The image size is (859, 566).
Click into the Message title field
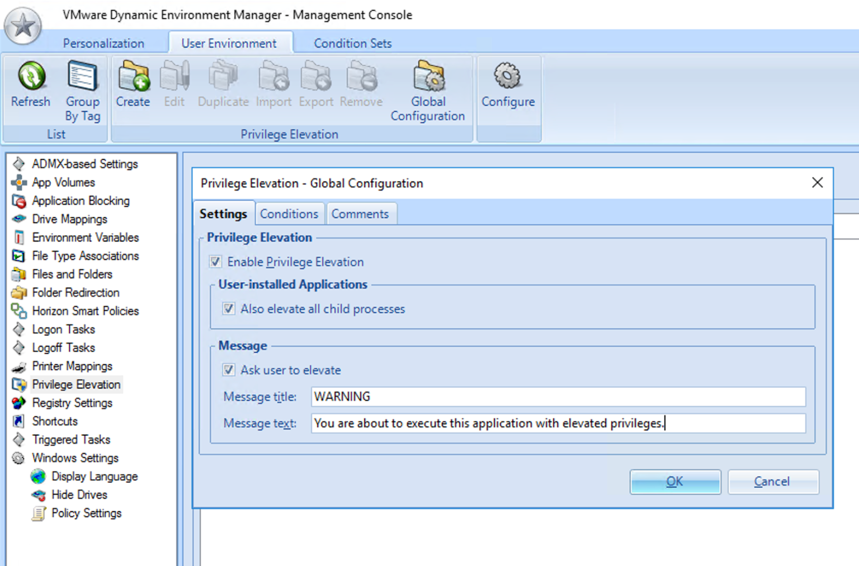pyautogui.click(x=558, y=397)
